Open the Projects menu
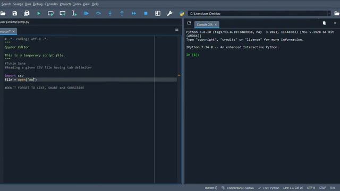This screenshot has width=340, height=191. 65,4
